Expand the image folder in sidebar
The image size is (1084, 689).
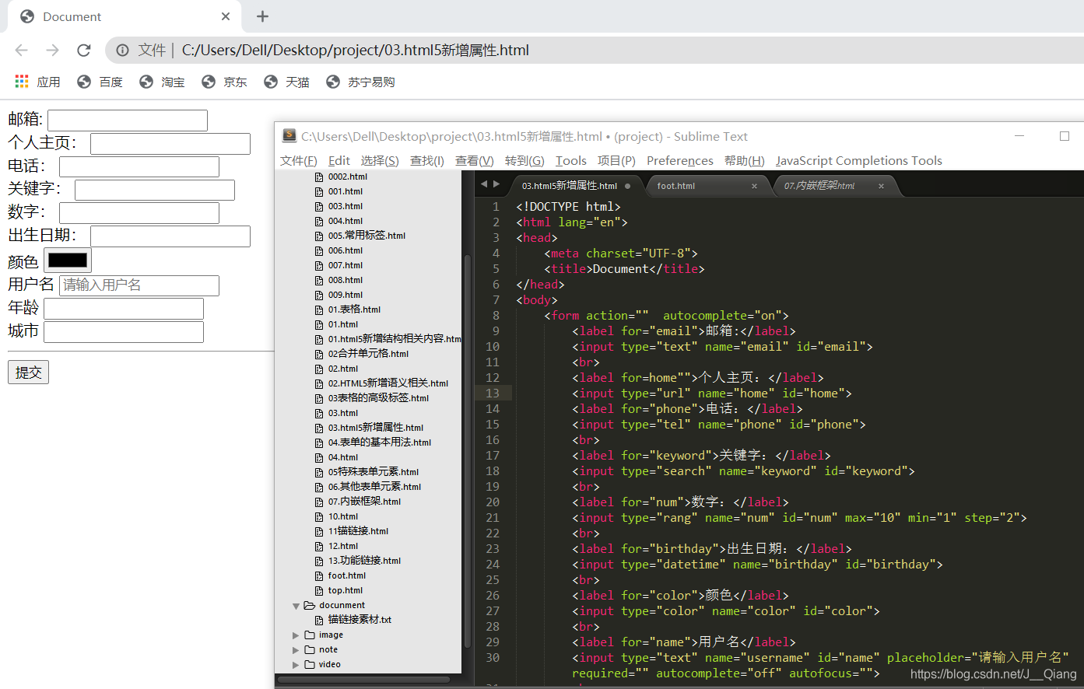(x=296, y=635)
